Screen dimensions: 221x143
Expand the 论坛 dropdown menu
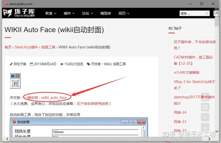87,14
